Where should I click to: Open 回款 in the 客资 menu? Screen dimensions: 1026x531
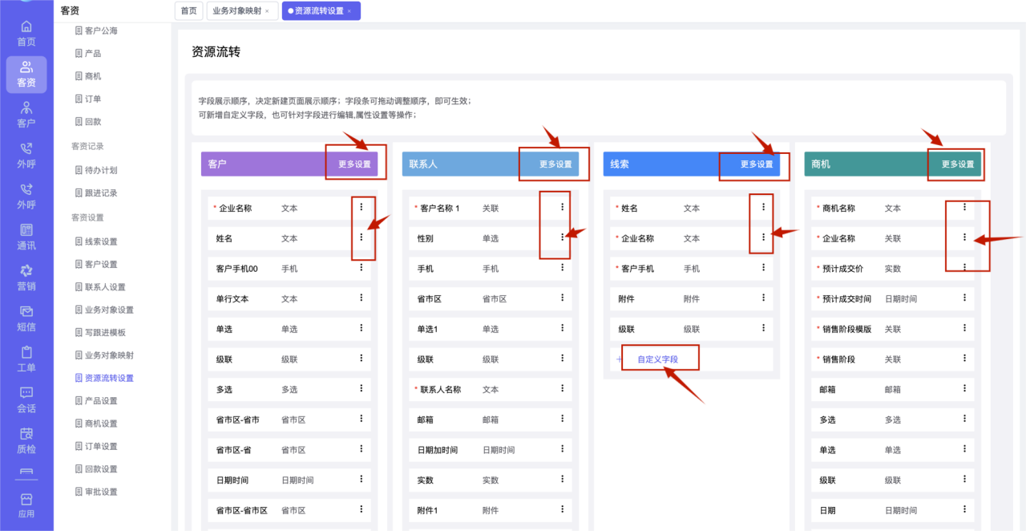coord(88,121)
